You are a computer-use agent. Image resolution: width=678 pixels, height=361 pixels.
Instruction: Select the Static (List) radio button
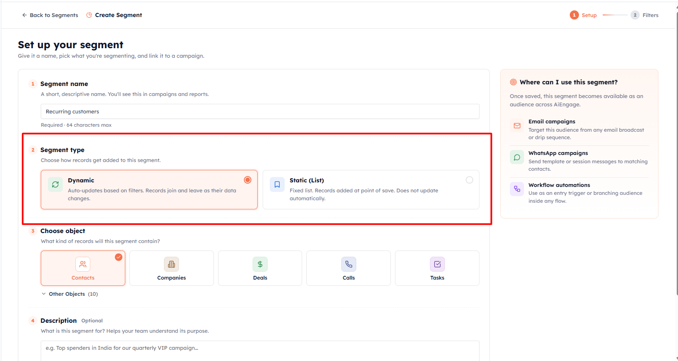coord(469,180)
